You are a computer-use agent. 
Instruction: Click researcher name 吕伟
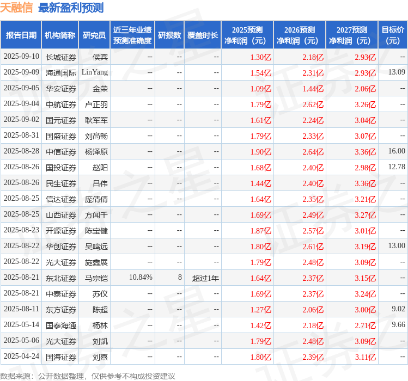(100, 183)
